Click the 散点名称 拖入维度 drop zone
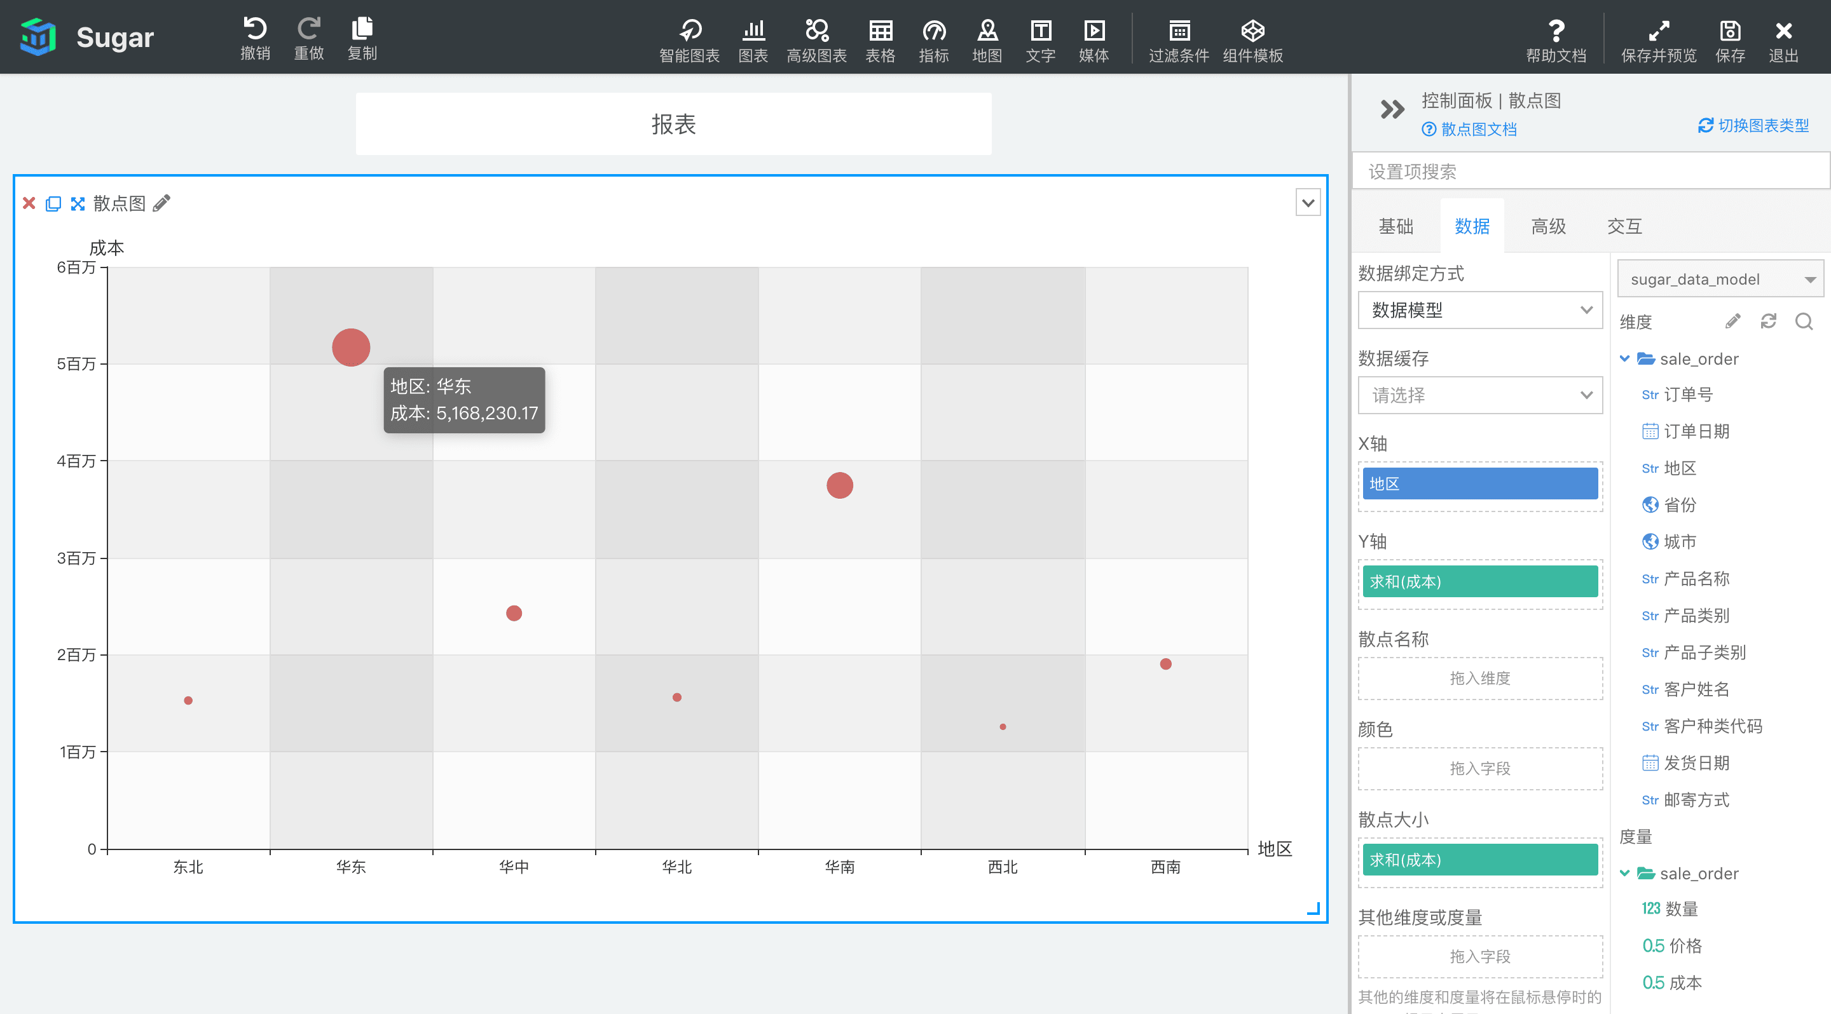 point(1480,678)
